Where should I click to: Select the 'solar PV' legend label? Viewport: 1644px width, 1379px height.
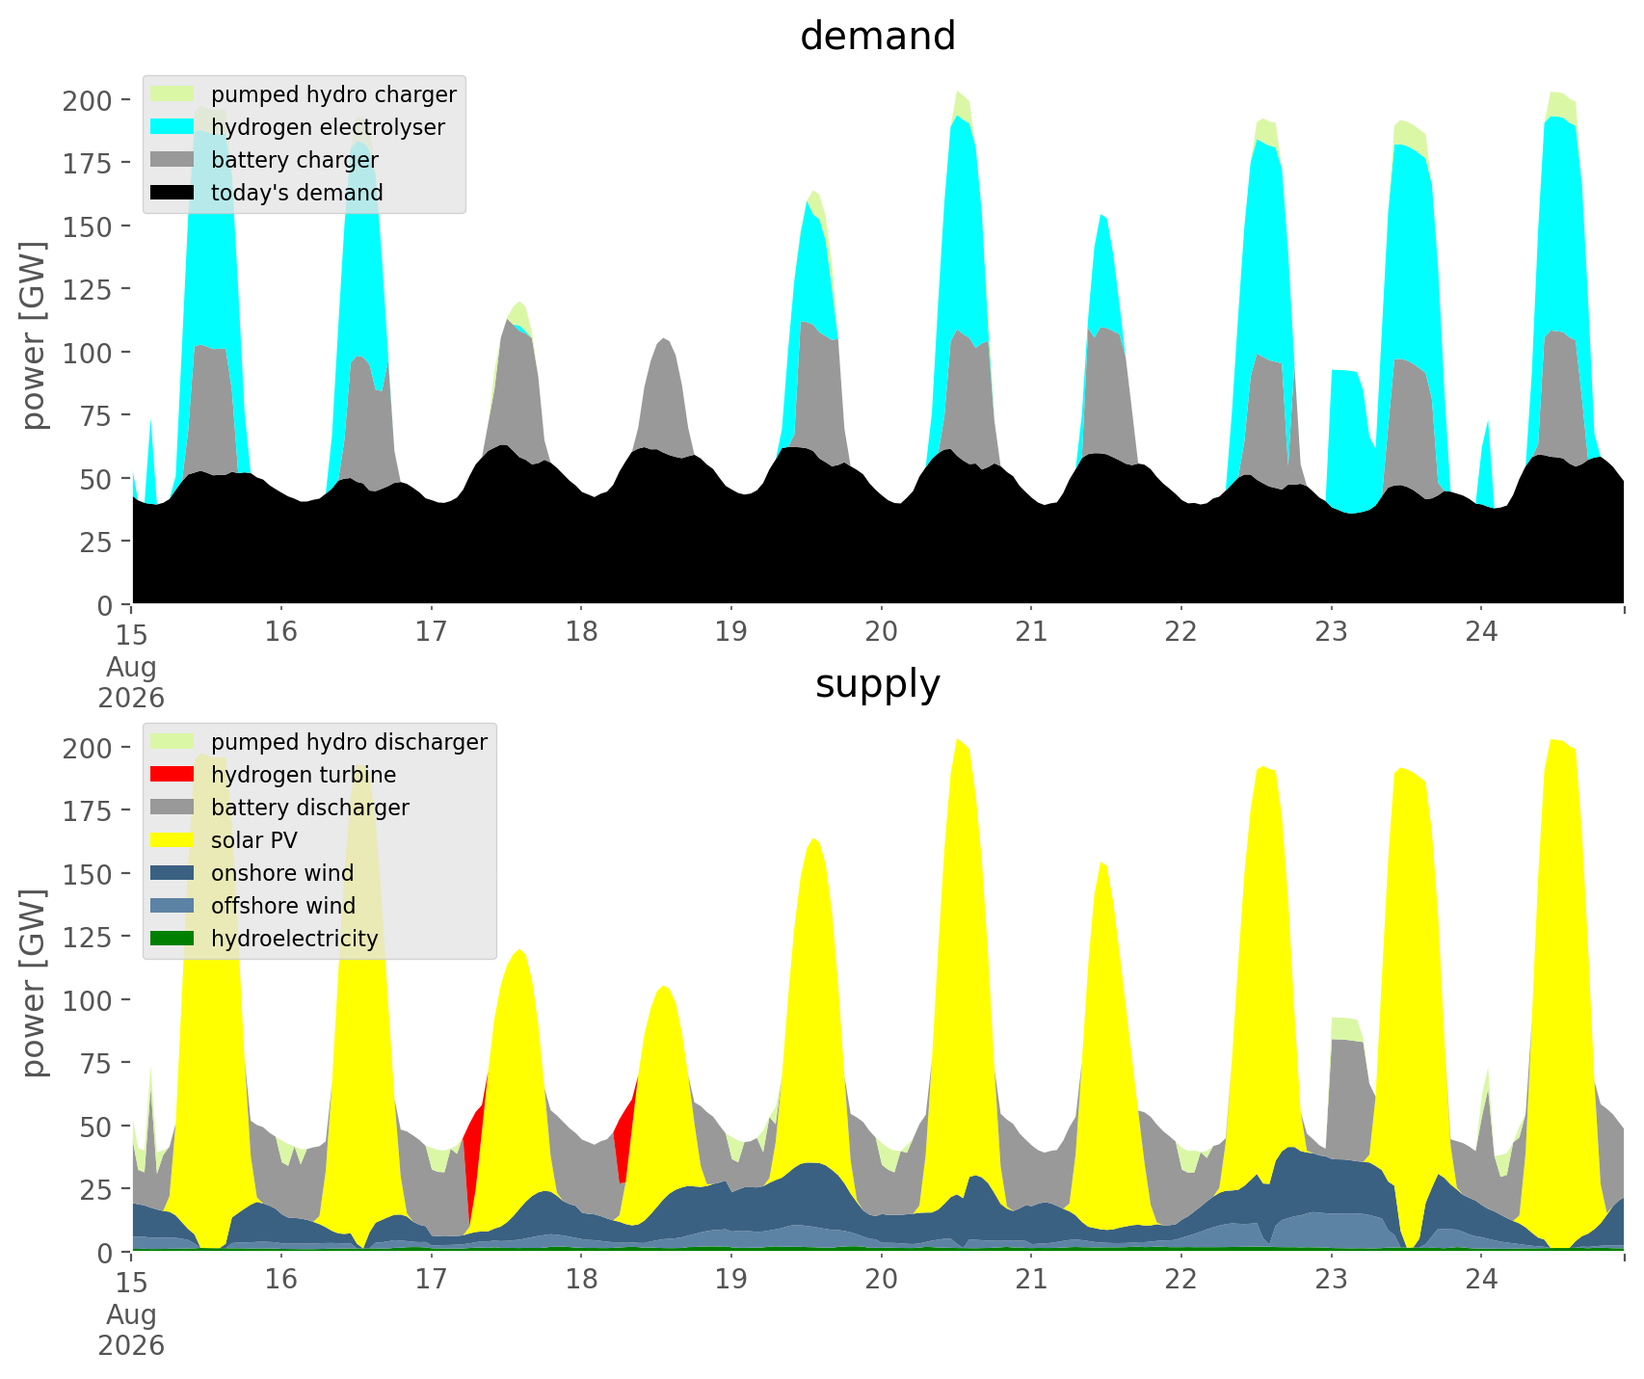(254, 841)
